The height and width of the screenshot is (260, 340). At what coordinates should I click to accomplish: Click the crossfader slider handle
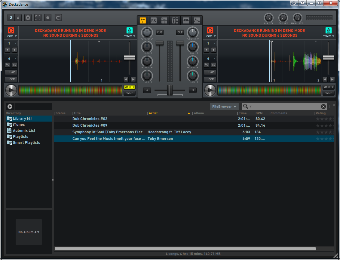point(170,90)
